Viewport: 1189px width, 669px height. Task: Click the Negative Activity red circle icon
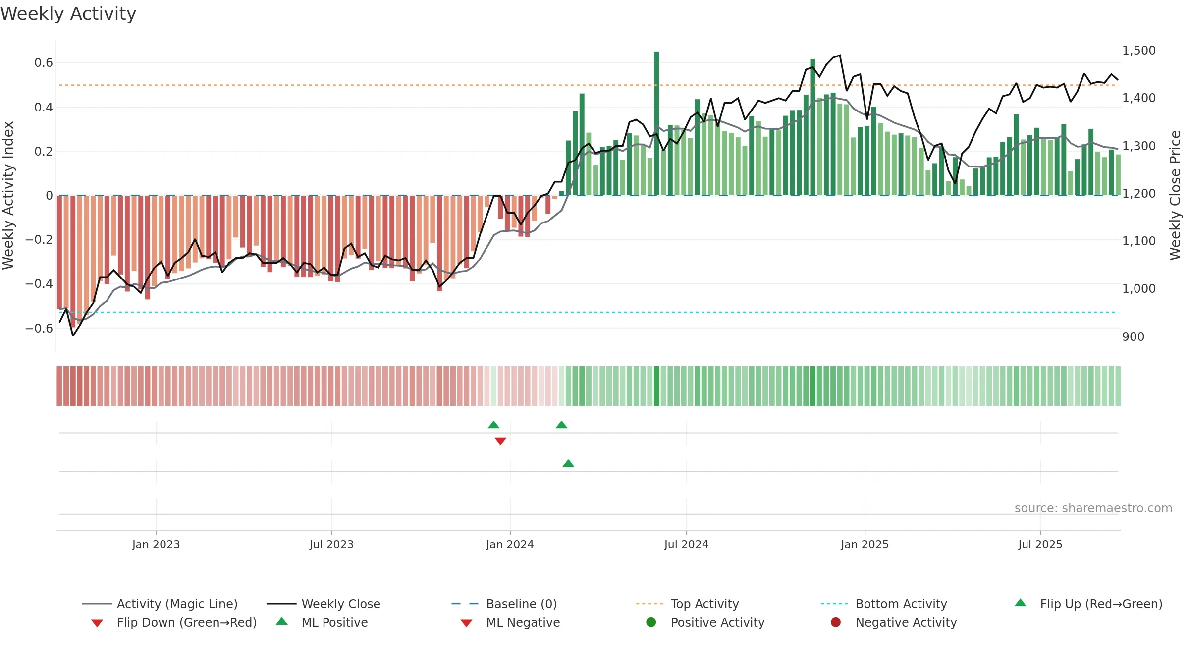coord(836,622)
